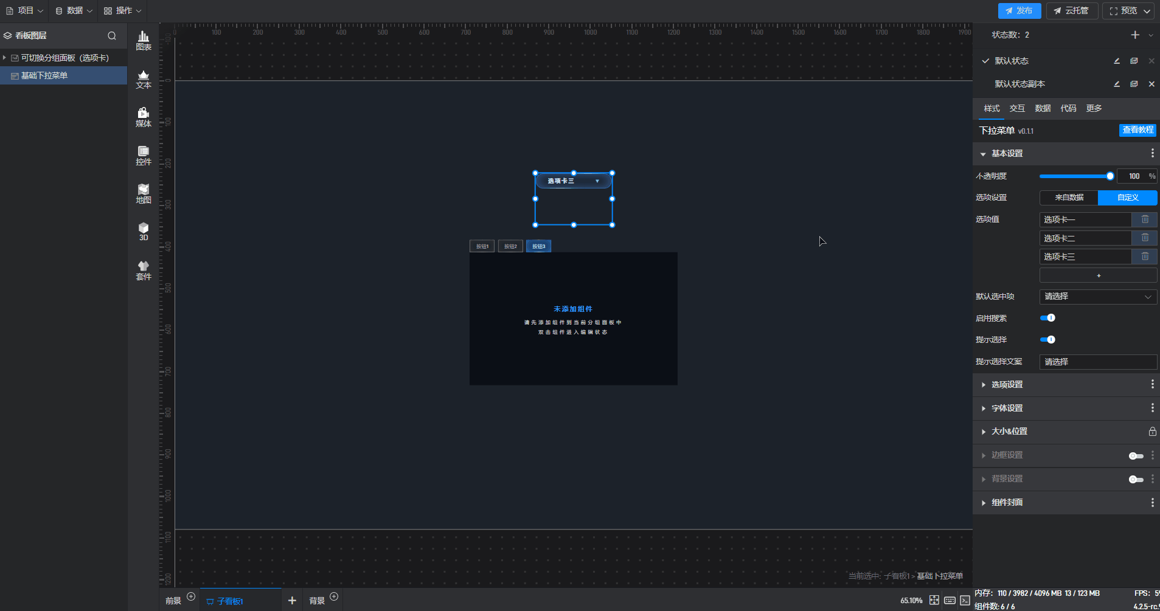Screen dimensions: 1160x611
Task: Enable the 边框设置 toggle
Action: click(x=1136, y=455)
